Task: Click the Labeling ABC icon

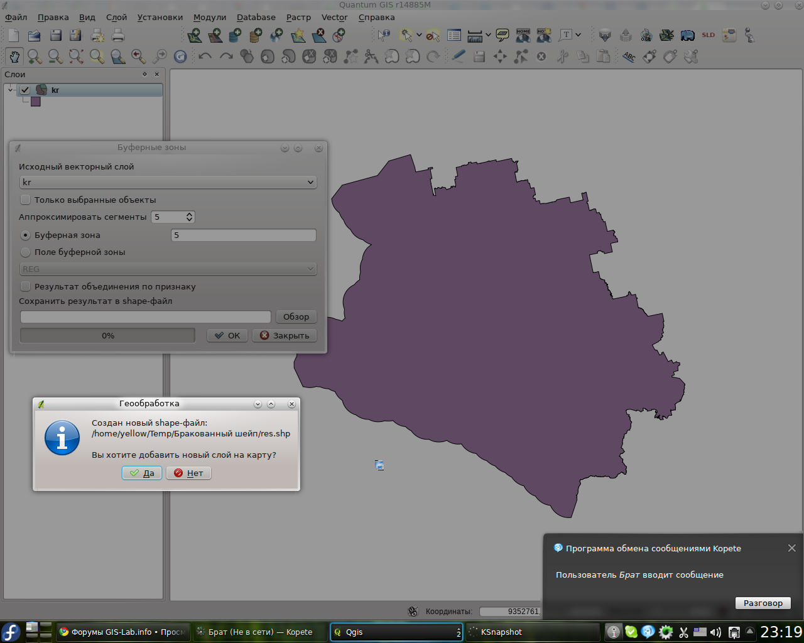Action: pos(629,57)
